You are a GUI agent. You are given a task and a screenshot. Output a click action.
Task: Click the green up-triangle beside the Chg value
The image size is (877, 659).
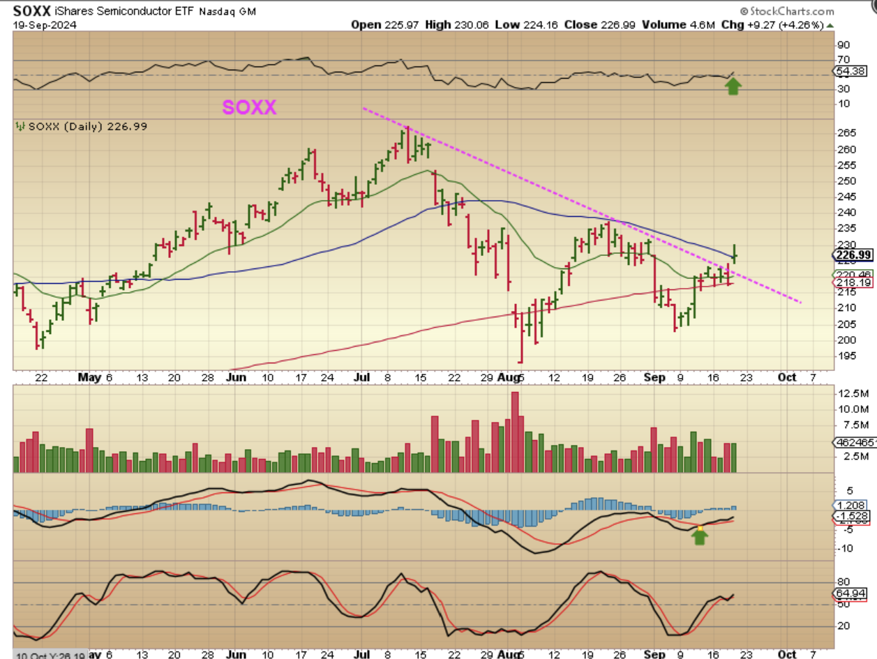829,25
